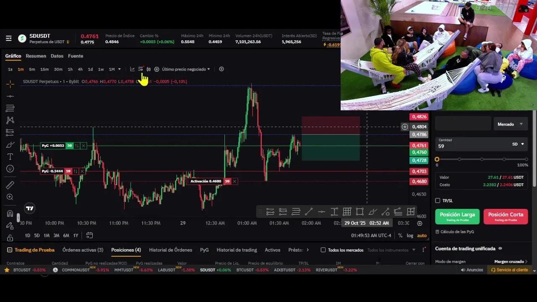Image resolution: width=537 pixels, height=302 pixels.
Task: Toggle percentage price scale
Action: [400, 236]
